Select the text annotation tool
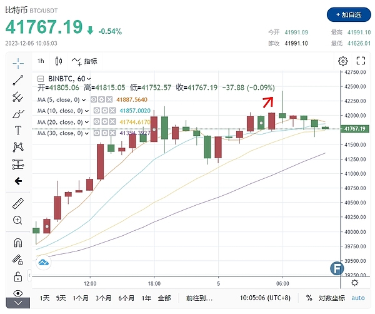The width and height of the screenshot is (375, 314). (18, 130)
